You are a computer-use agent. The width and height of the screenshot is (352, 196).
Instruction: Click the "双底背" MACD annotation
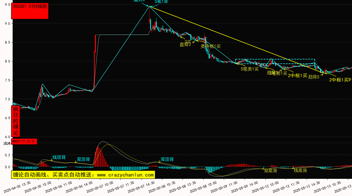tap(270, 170)
